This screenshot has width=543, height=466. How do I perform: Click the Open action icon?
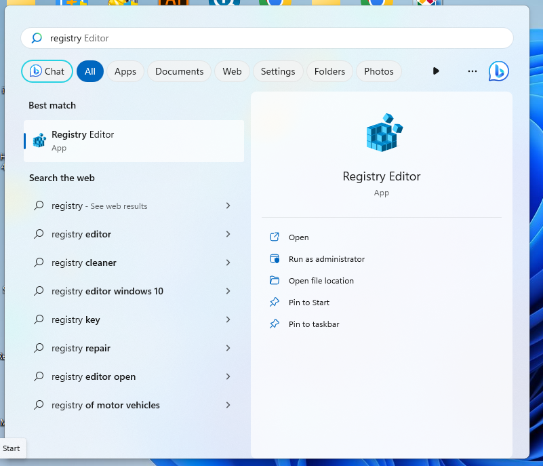click(275, 237)
